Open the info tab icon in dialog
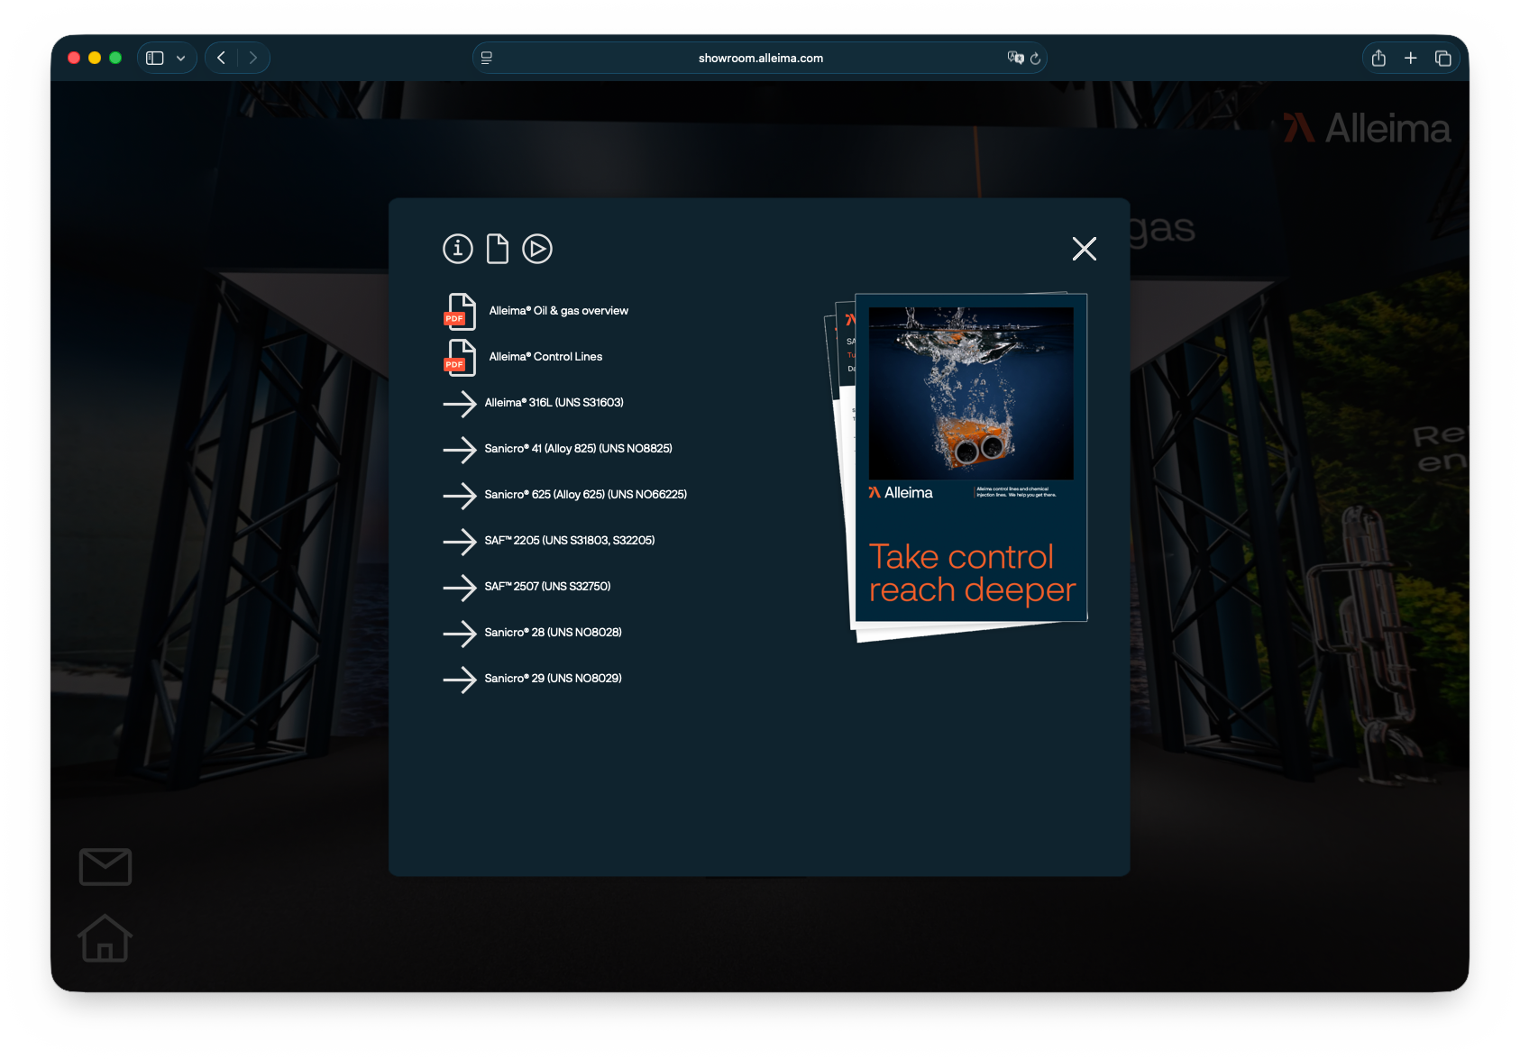Viewport: 1520px width, 1059px height. point(457,249)
